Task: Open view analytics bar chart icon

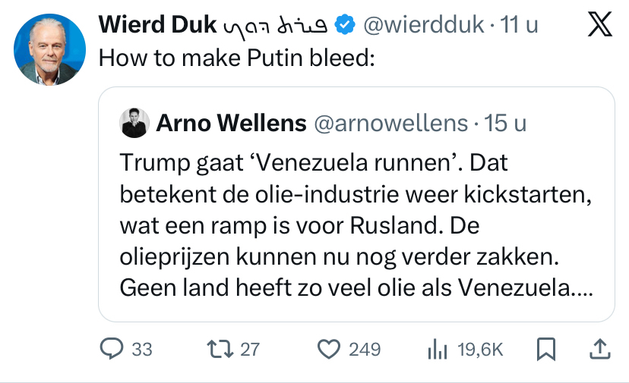Action: coord(437,349)
